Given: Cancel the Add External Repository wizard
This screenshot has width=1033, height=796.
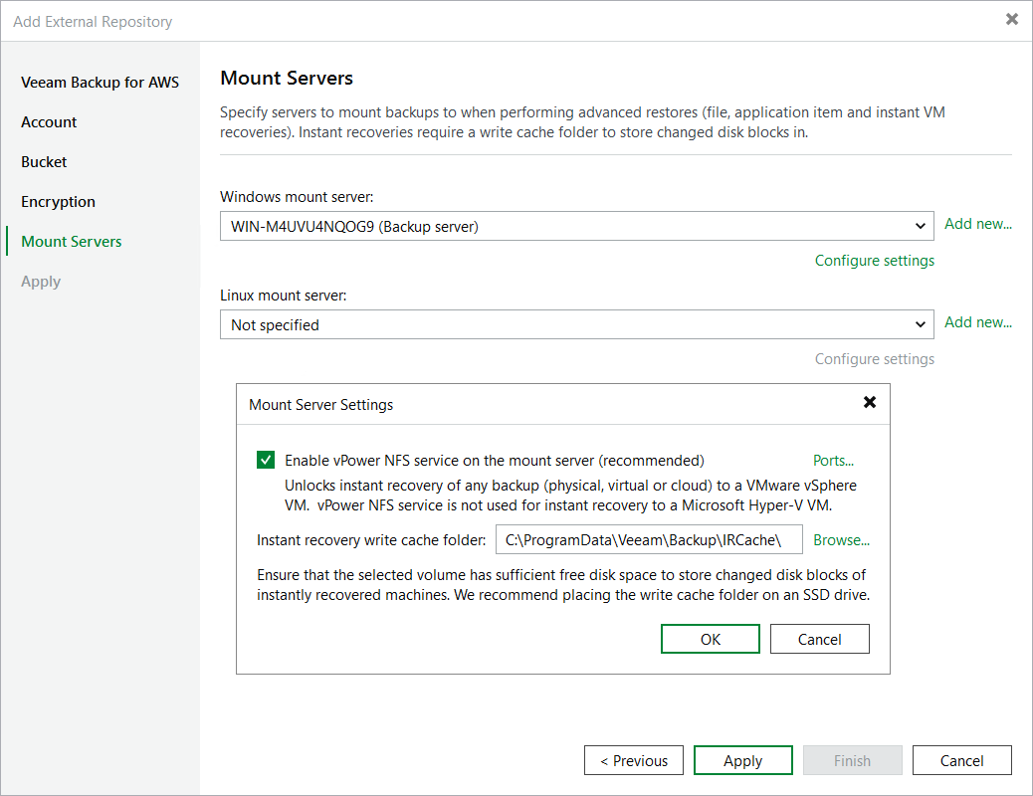Looking at the screenshot, I should click(962, 760).
